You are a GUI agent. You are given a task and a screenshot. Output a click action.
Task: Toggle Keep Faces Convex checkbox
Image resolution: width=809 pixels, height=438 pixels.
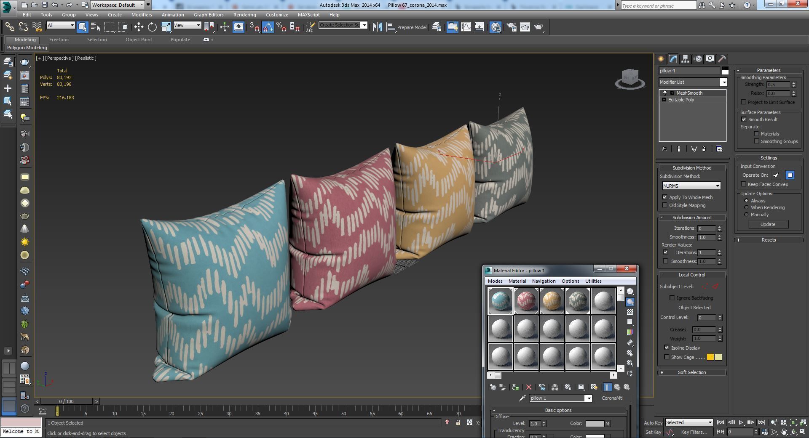tap(743, 184)
